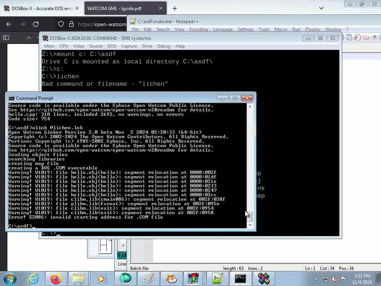Open Notepad++ Run menu
Screen dimensions: 381x286
point(296,29)
